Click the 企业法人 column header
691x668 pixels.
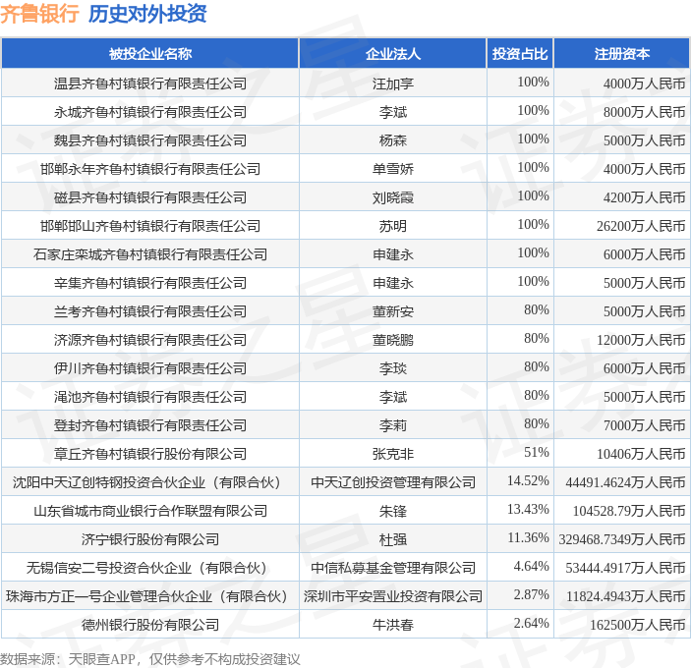click(392, 53)
